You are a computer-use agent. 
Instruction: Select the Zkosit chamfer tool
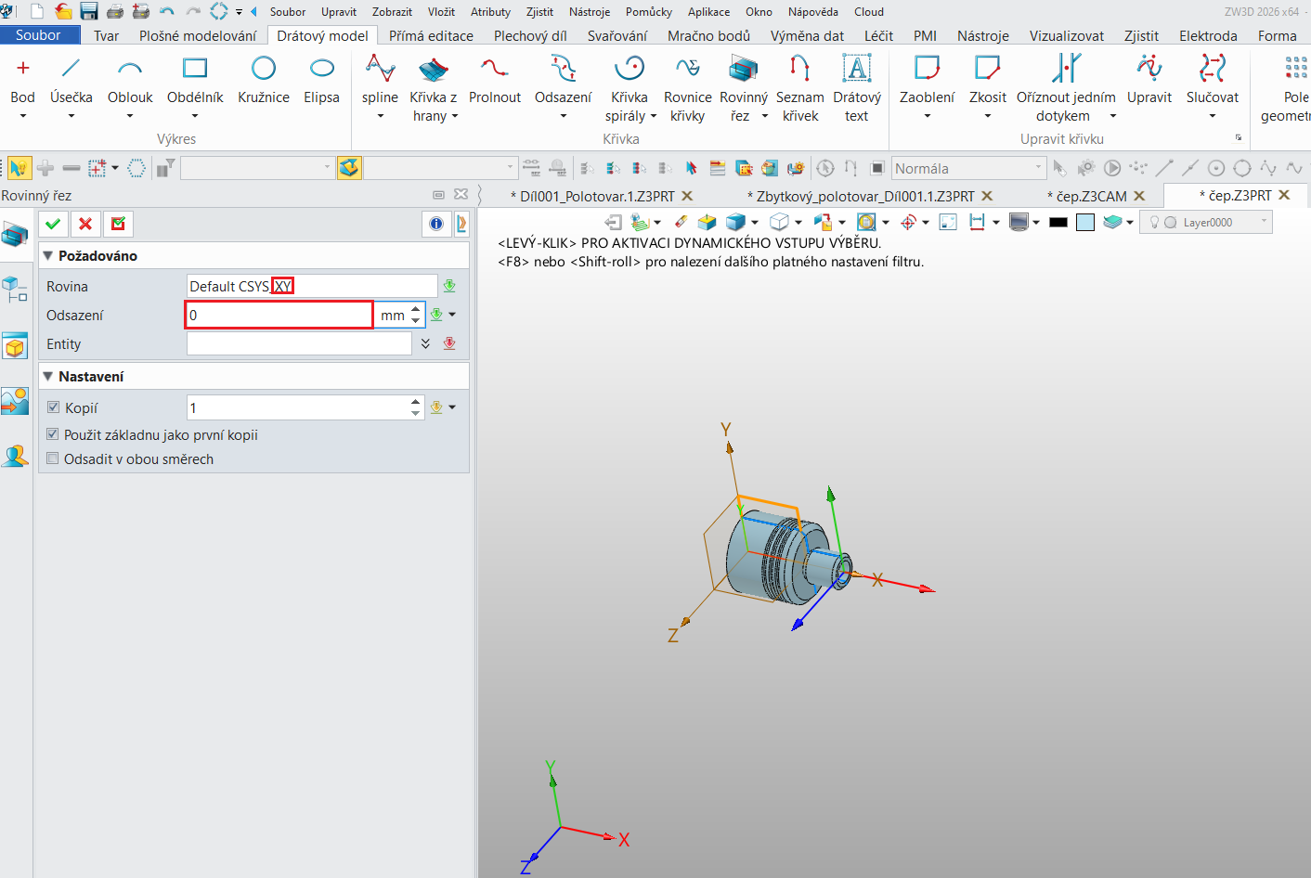coord(987,80)
